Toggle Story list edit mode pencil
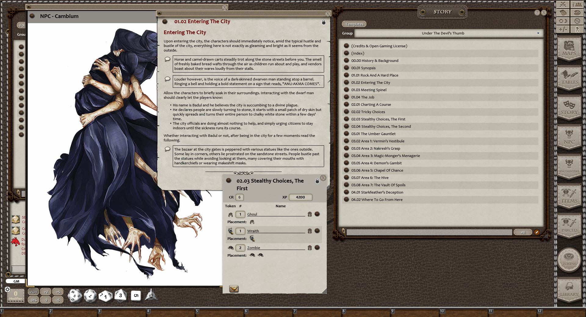Image resolution: width=586 pixels, height=317 pixels. point(537,232)
